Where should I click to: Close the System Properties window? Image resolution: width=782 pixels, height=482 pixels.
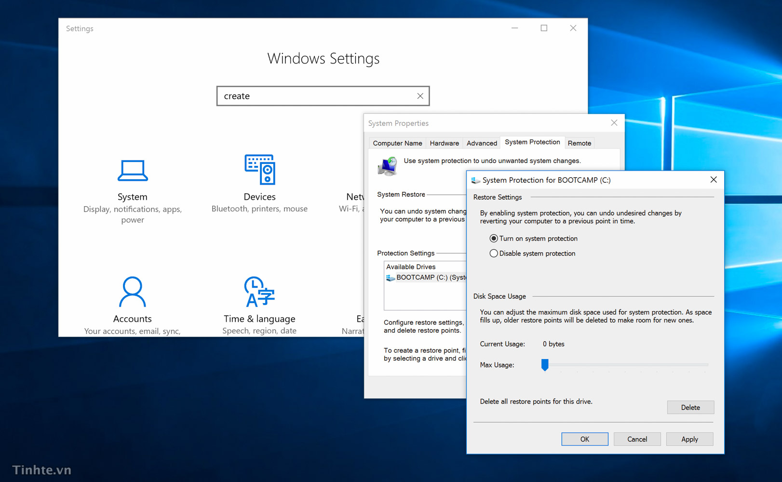tap(614, 123)
